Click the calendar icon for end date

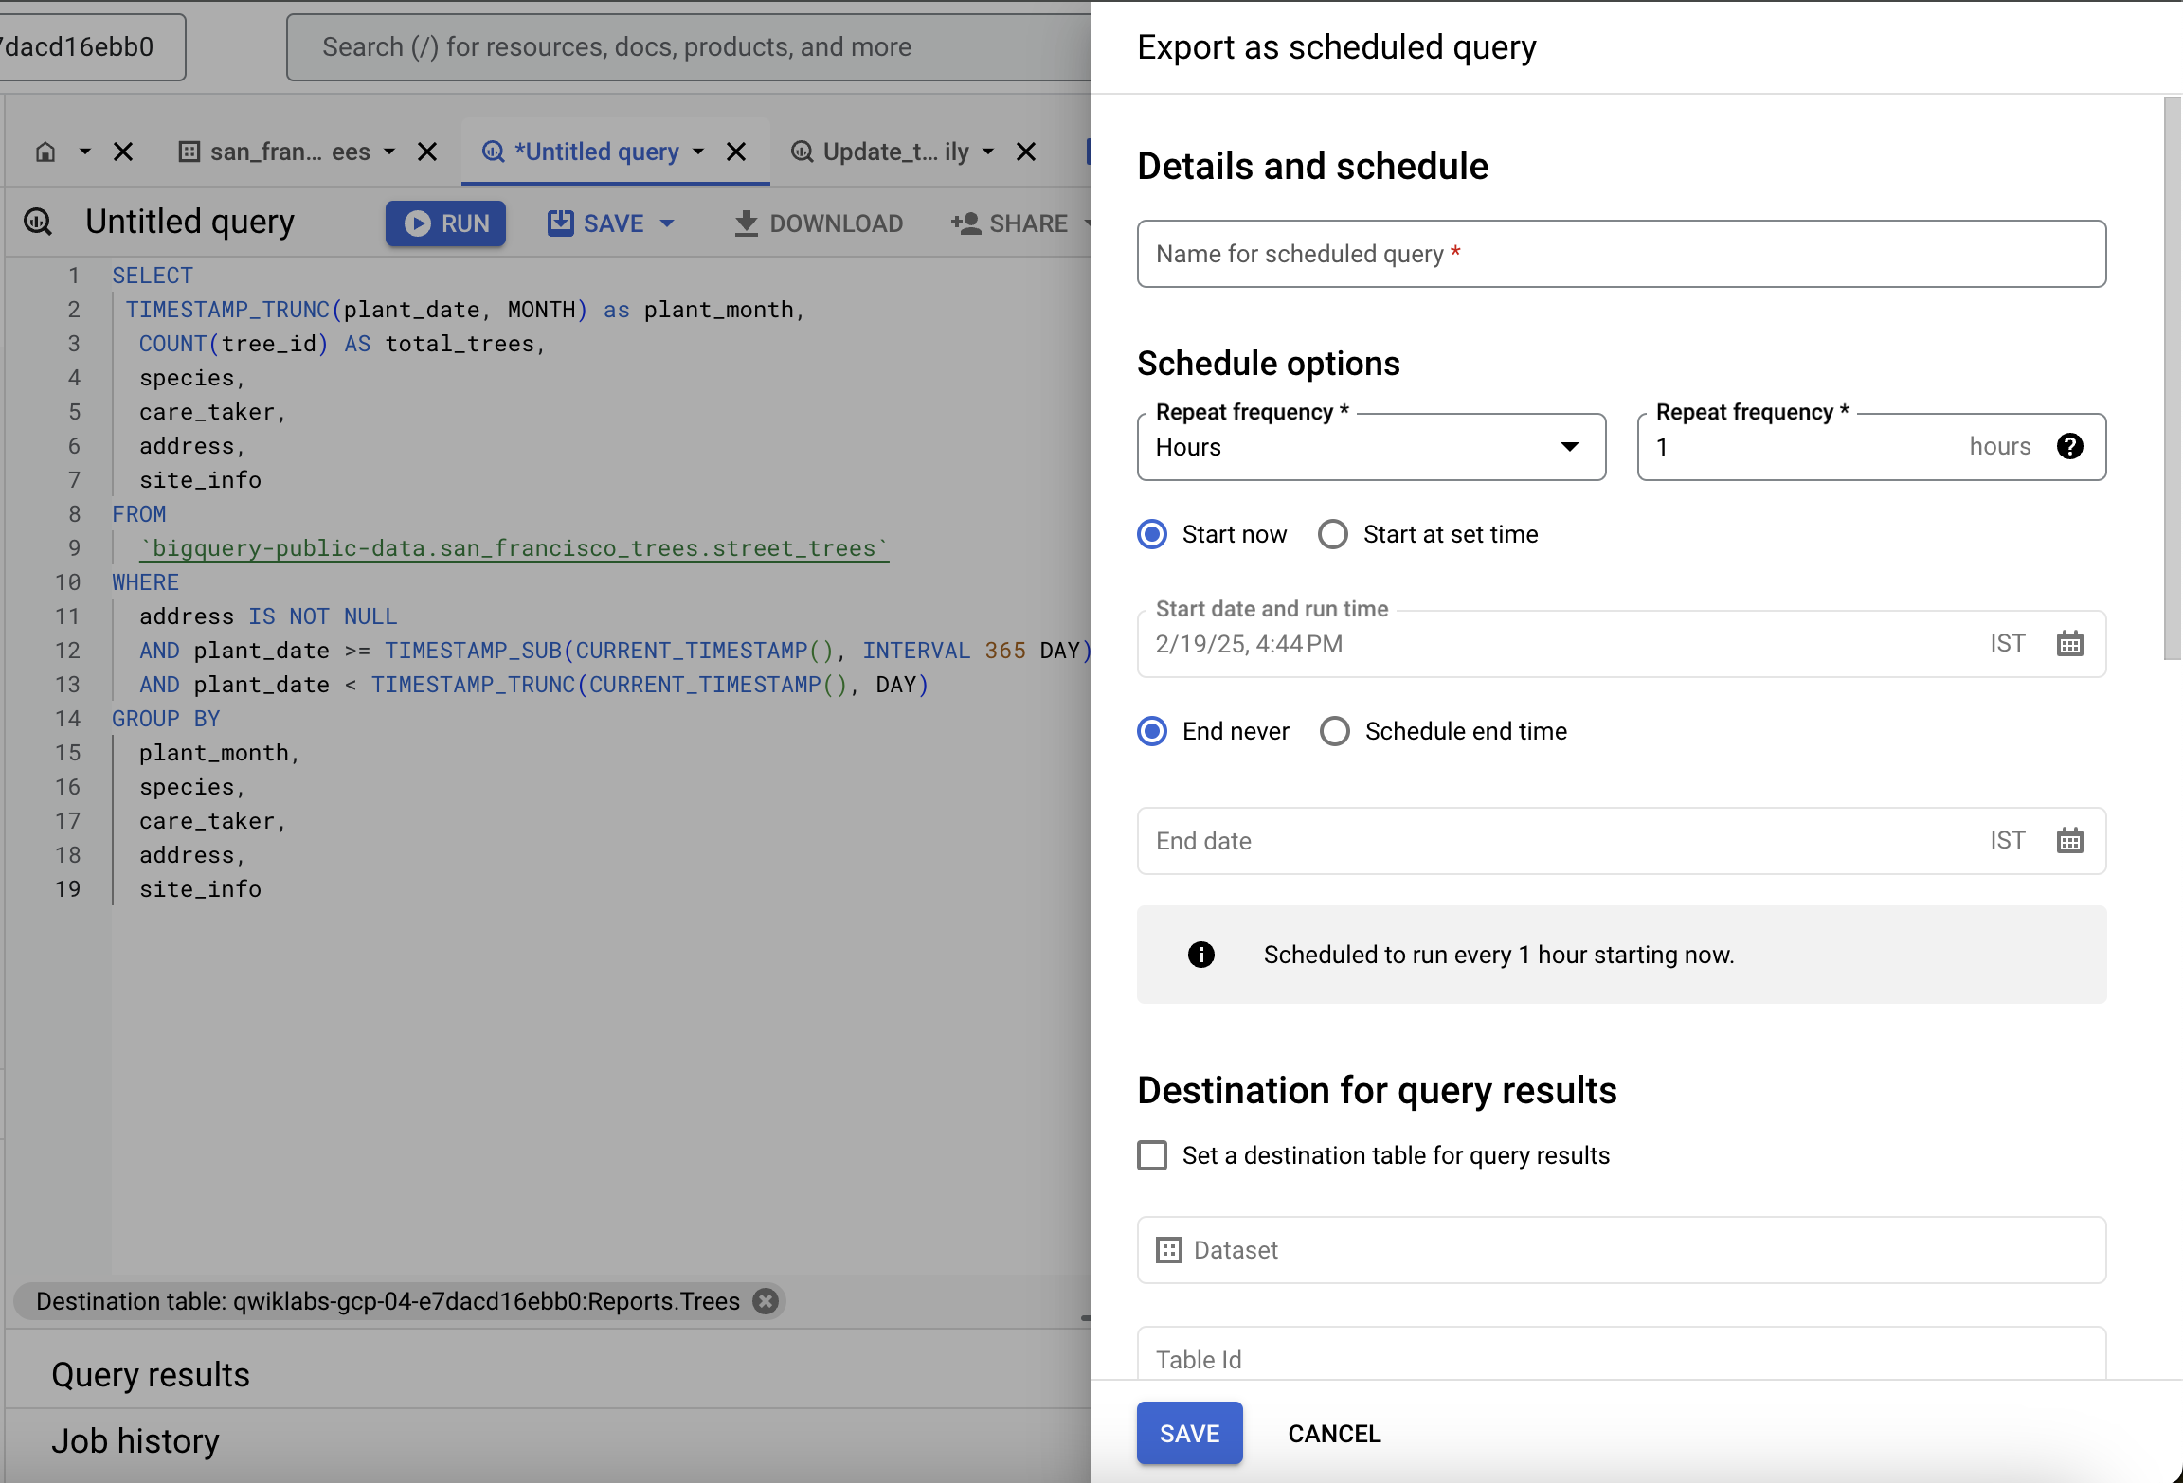click(2070, 841)
